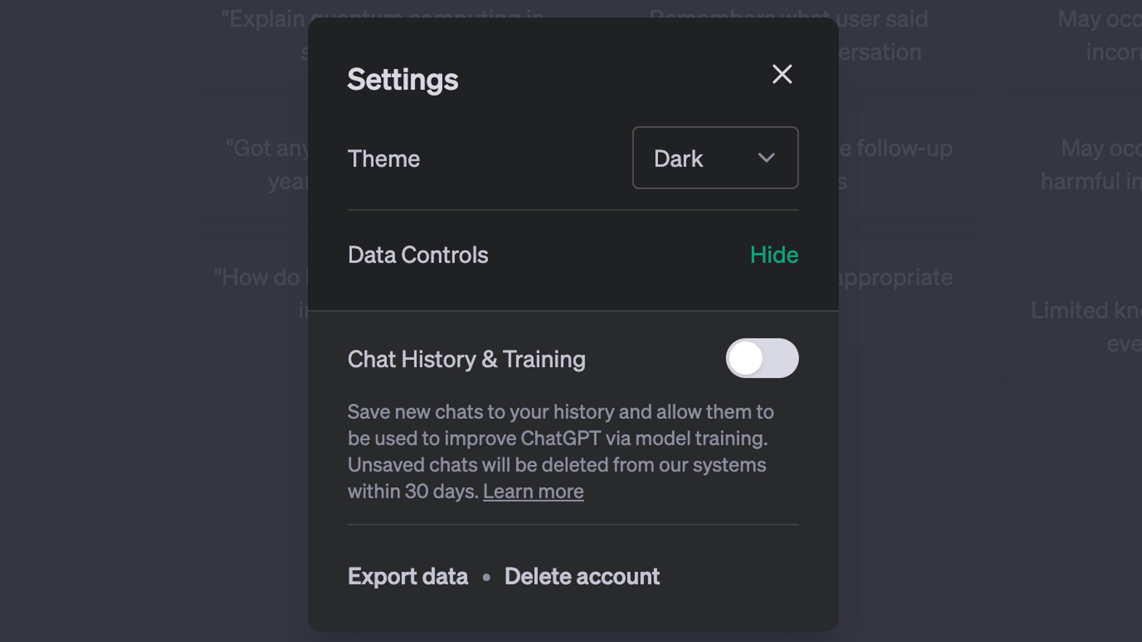
Task: Click Hide link next to Data Controls
Action: tap(774, 254)
